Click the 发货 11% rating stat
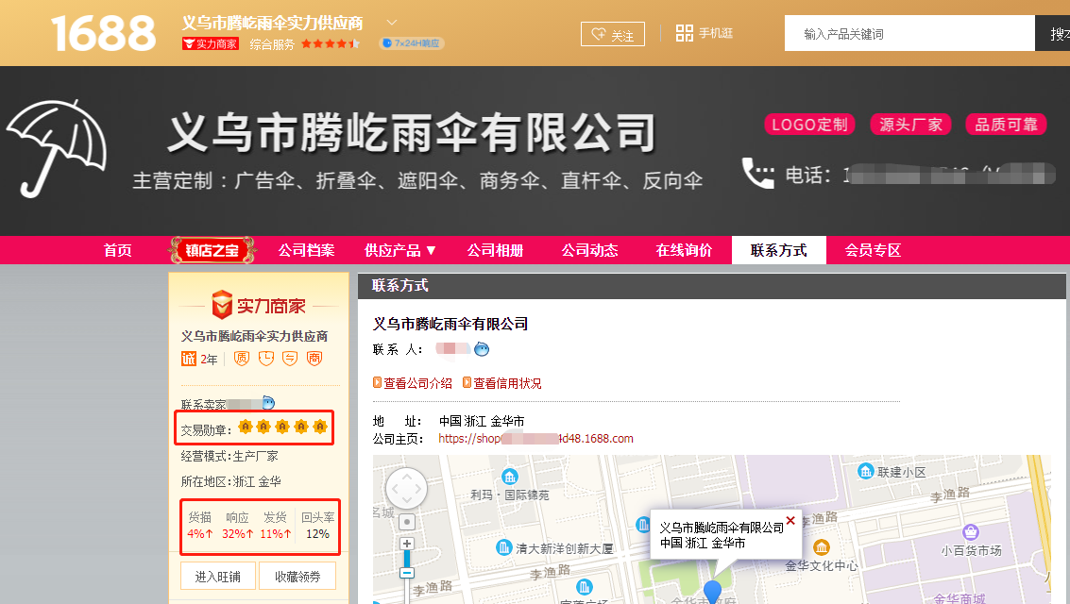The height and width of the screenshot is (604, 1070). [x=275, y=526]
